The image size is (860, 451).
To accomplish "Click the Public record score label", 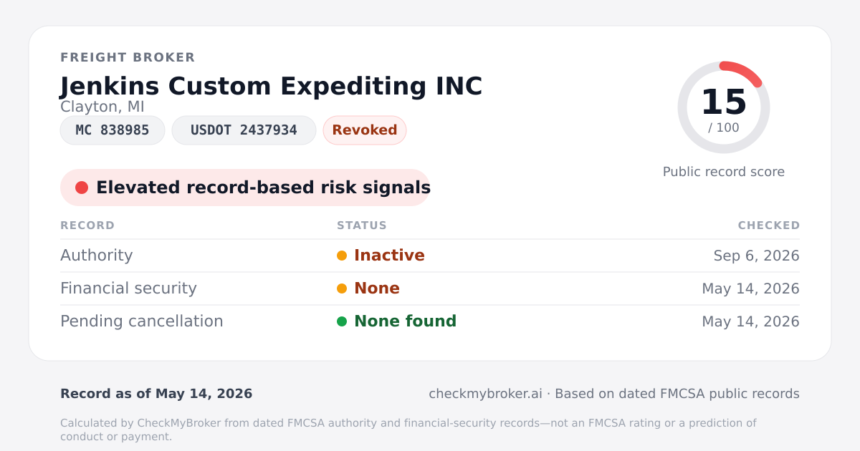I will point(724,172).
